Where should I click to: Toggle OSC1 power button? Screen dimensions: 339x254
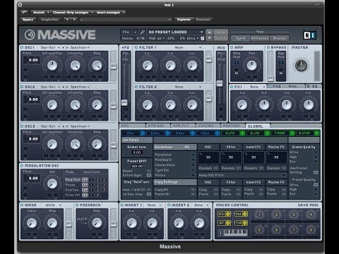tap(22, 47)
